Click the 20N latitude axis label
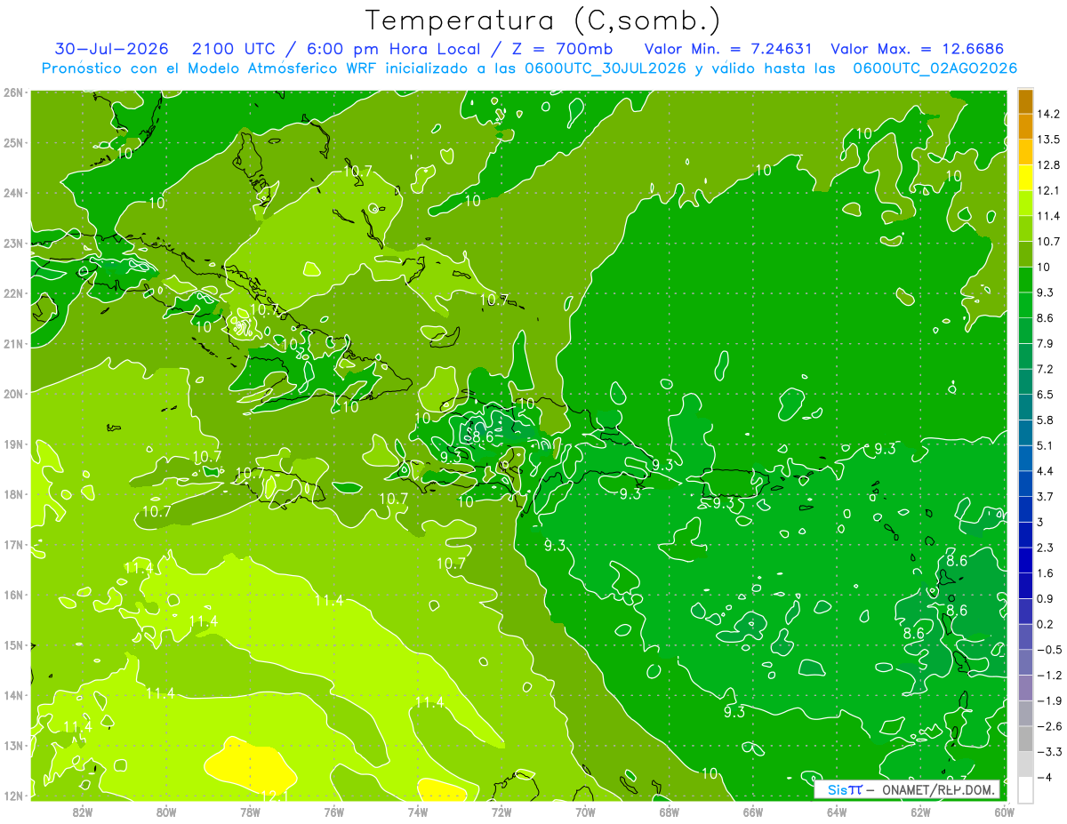The width and height of the screenshot is (1067, 824). click(13, 394)
